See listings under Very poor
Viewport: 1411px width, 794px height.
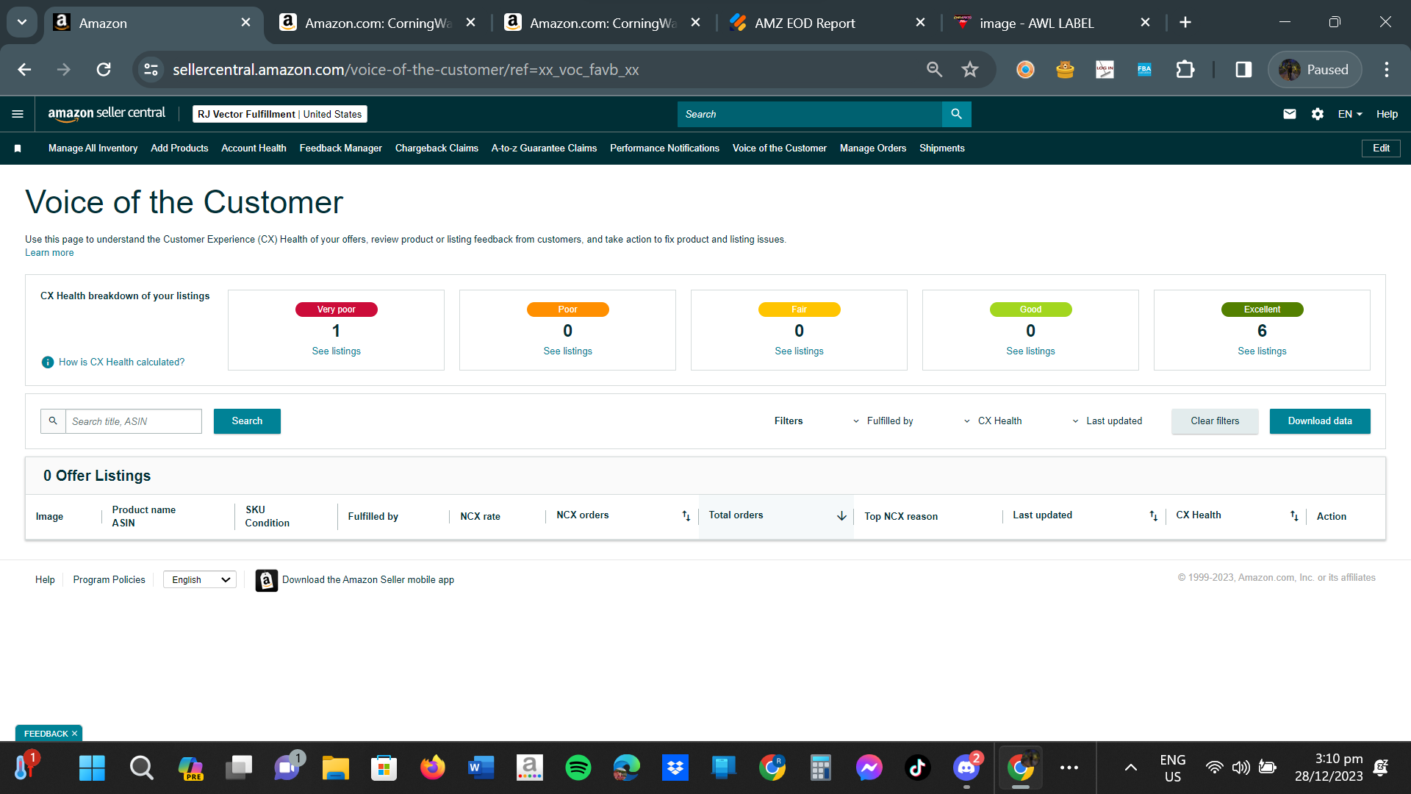click(x=337, y=351)
